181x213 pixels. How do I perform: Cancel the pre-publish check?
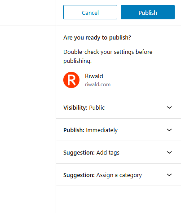[90, 12]
